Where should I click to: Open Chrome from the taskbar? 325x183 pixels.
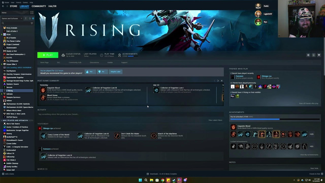[x=162, y=180]
